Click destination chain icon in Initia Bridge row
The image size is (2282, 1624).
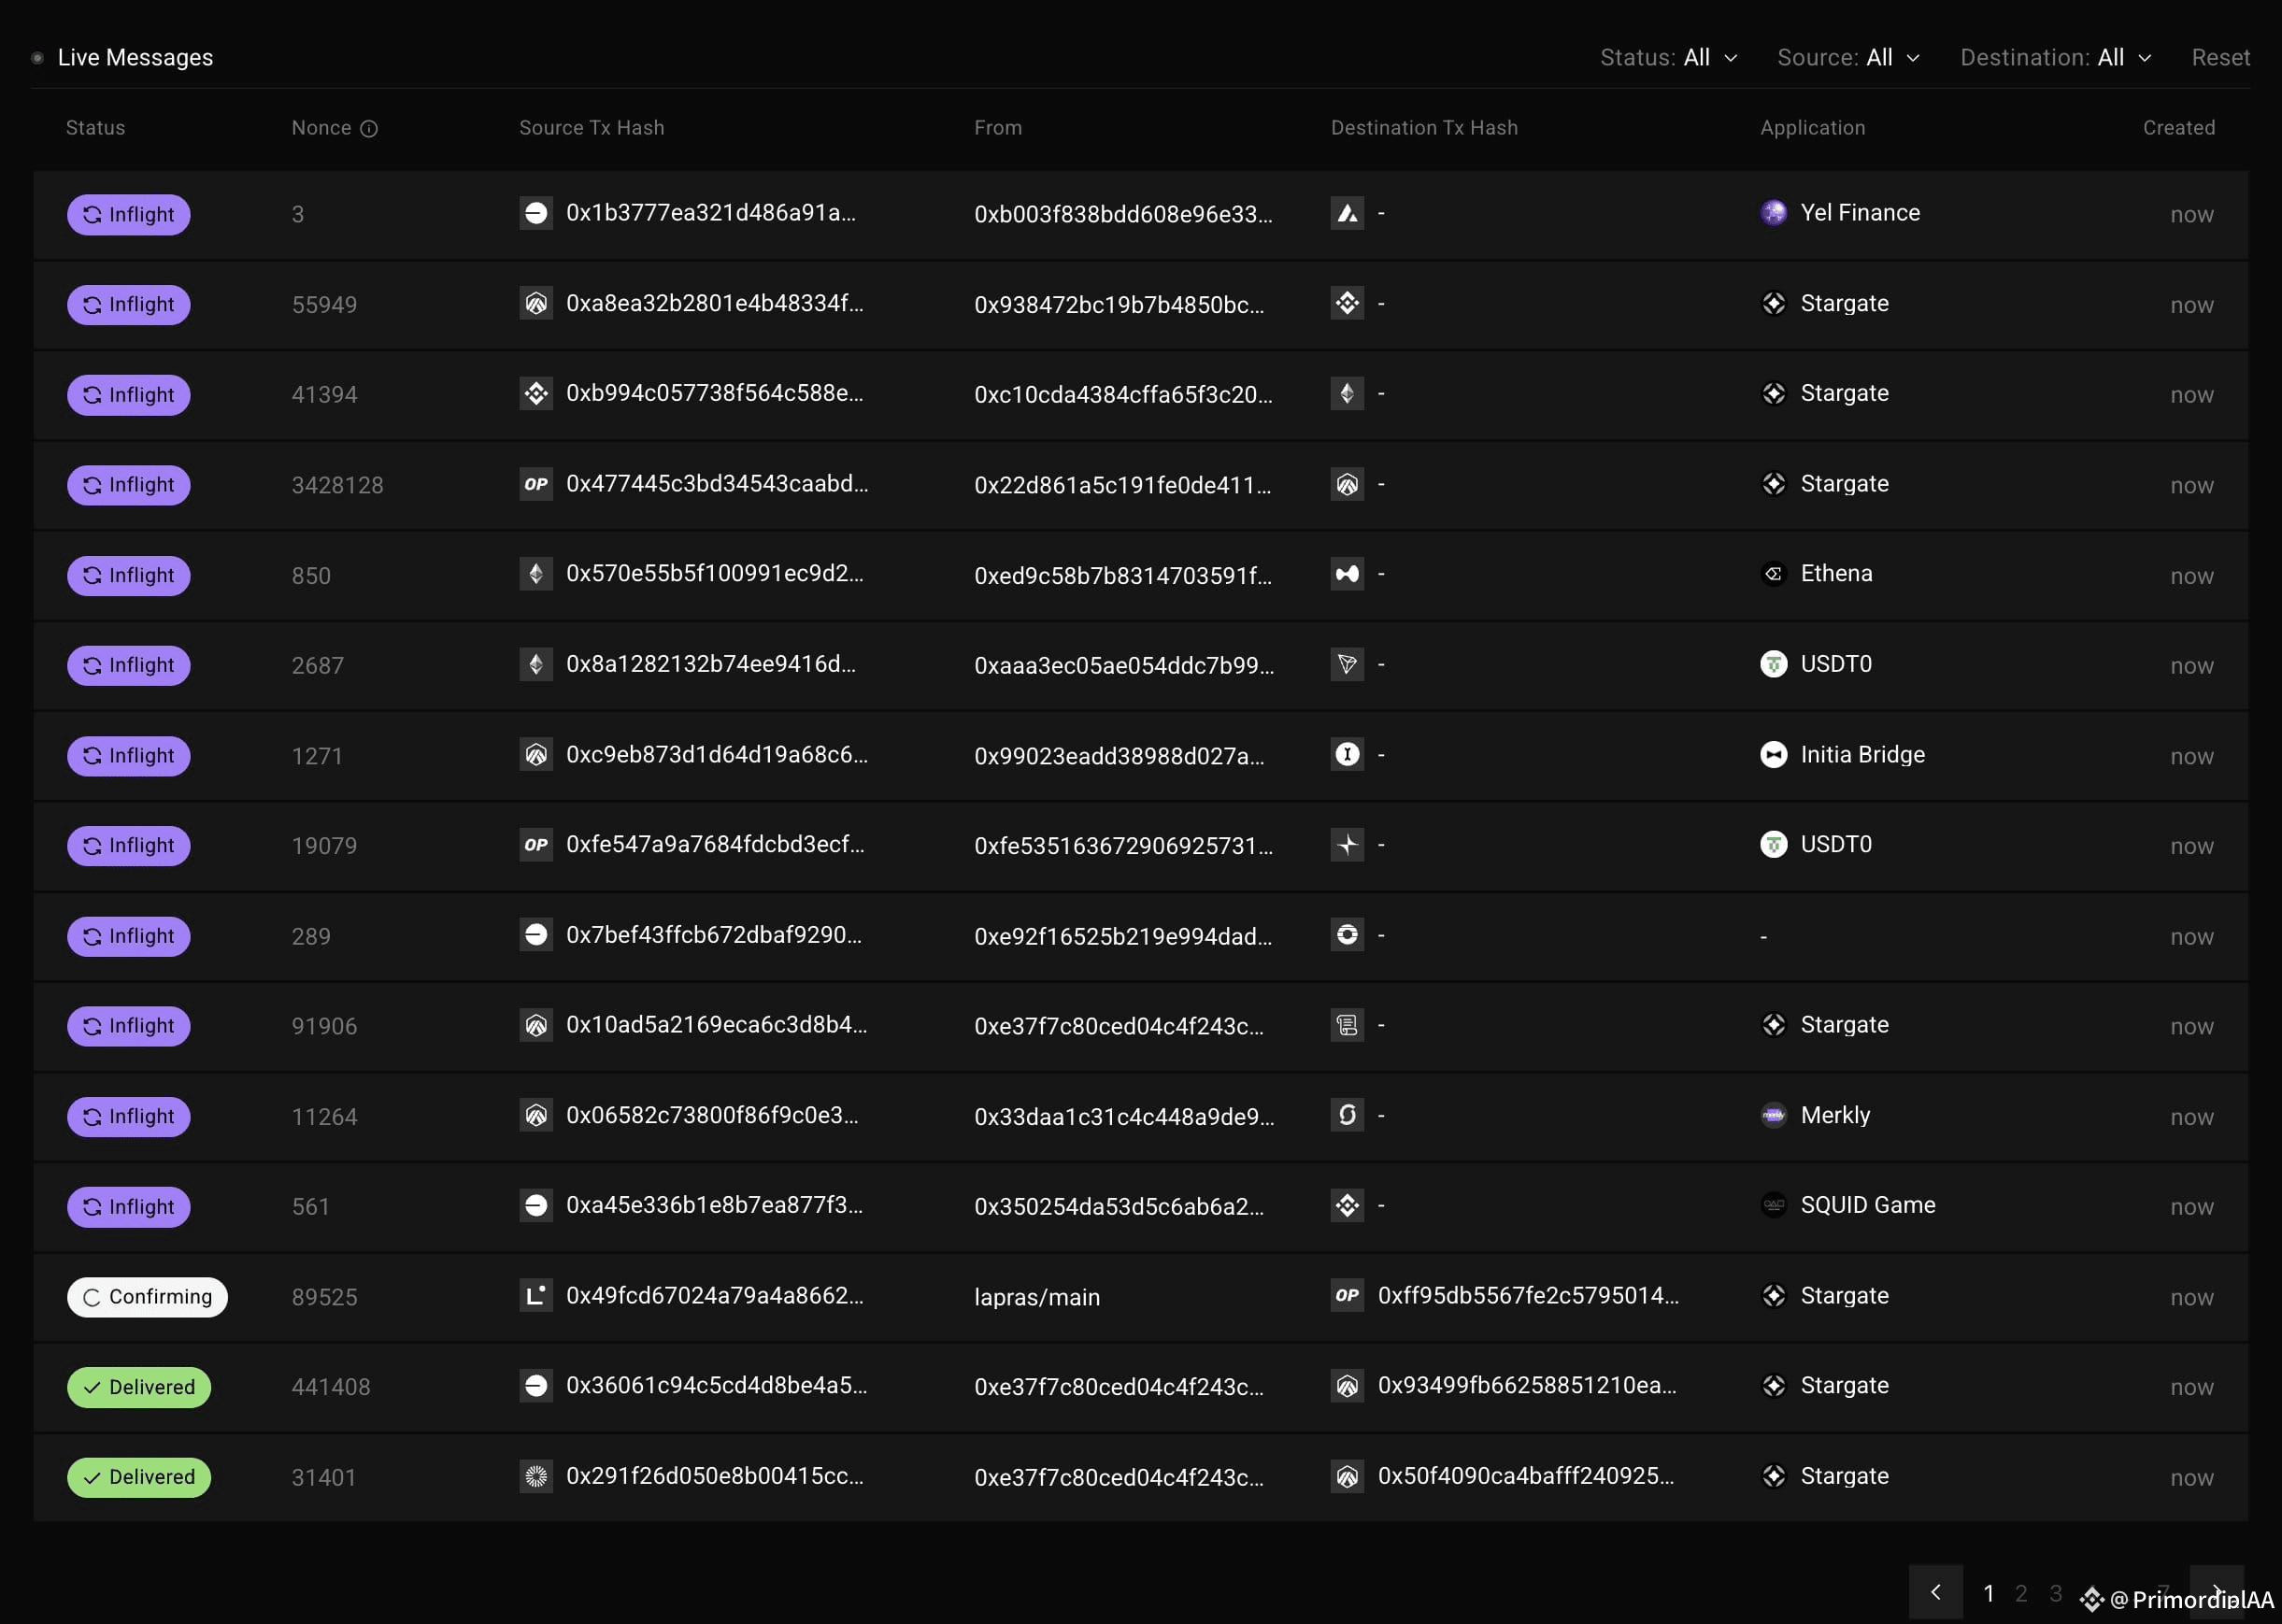(1347, 754)
